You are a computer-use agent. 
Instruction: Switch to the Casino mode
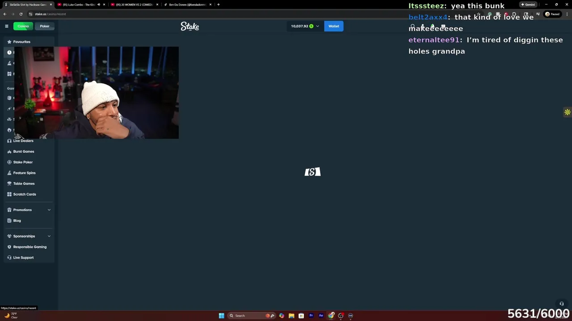tap(23, 26)
